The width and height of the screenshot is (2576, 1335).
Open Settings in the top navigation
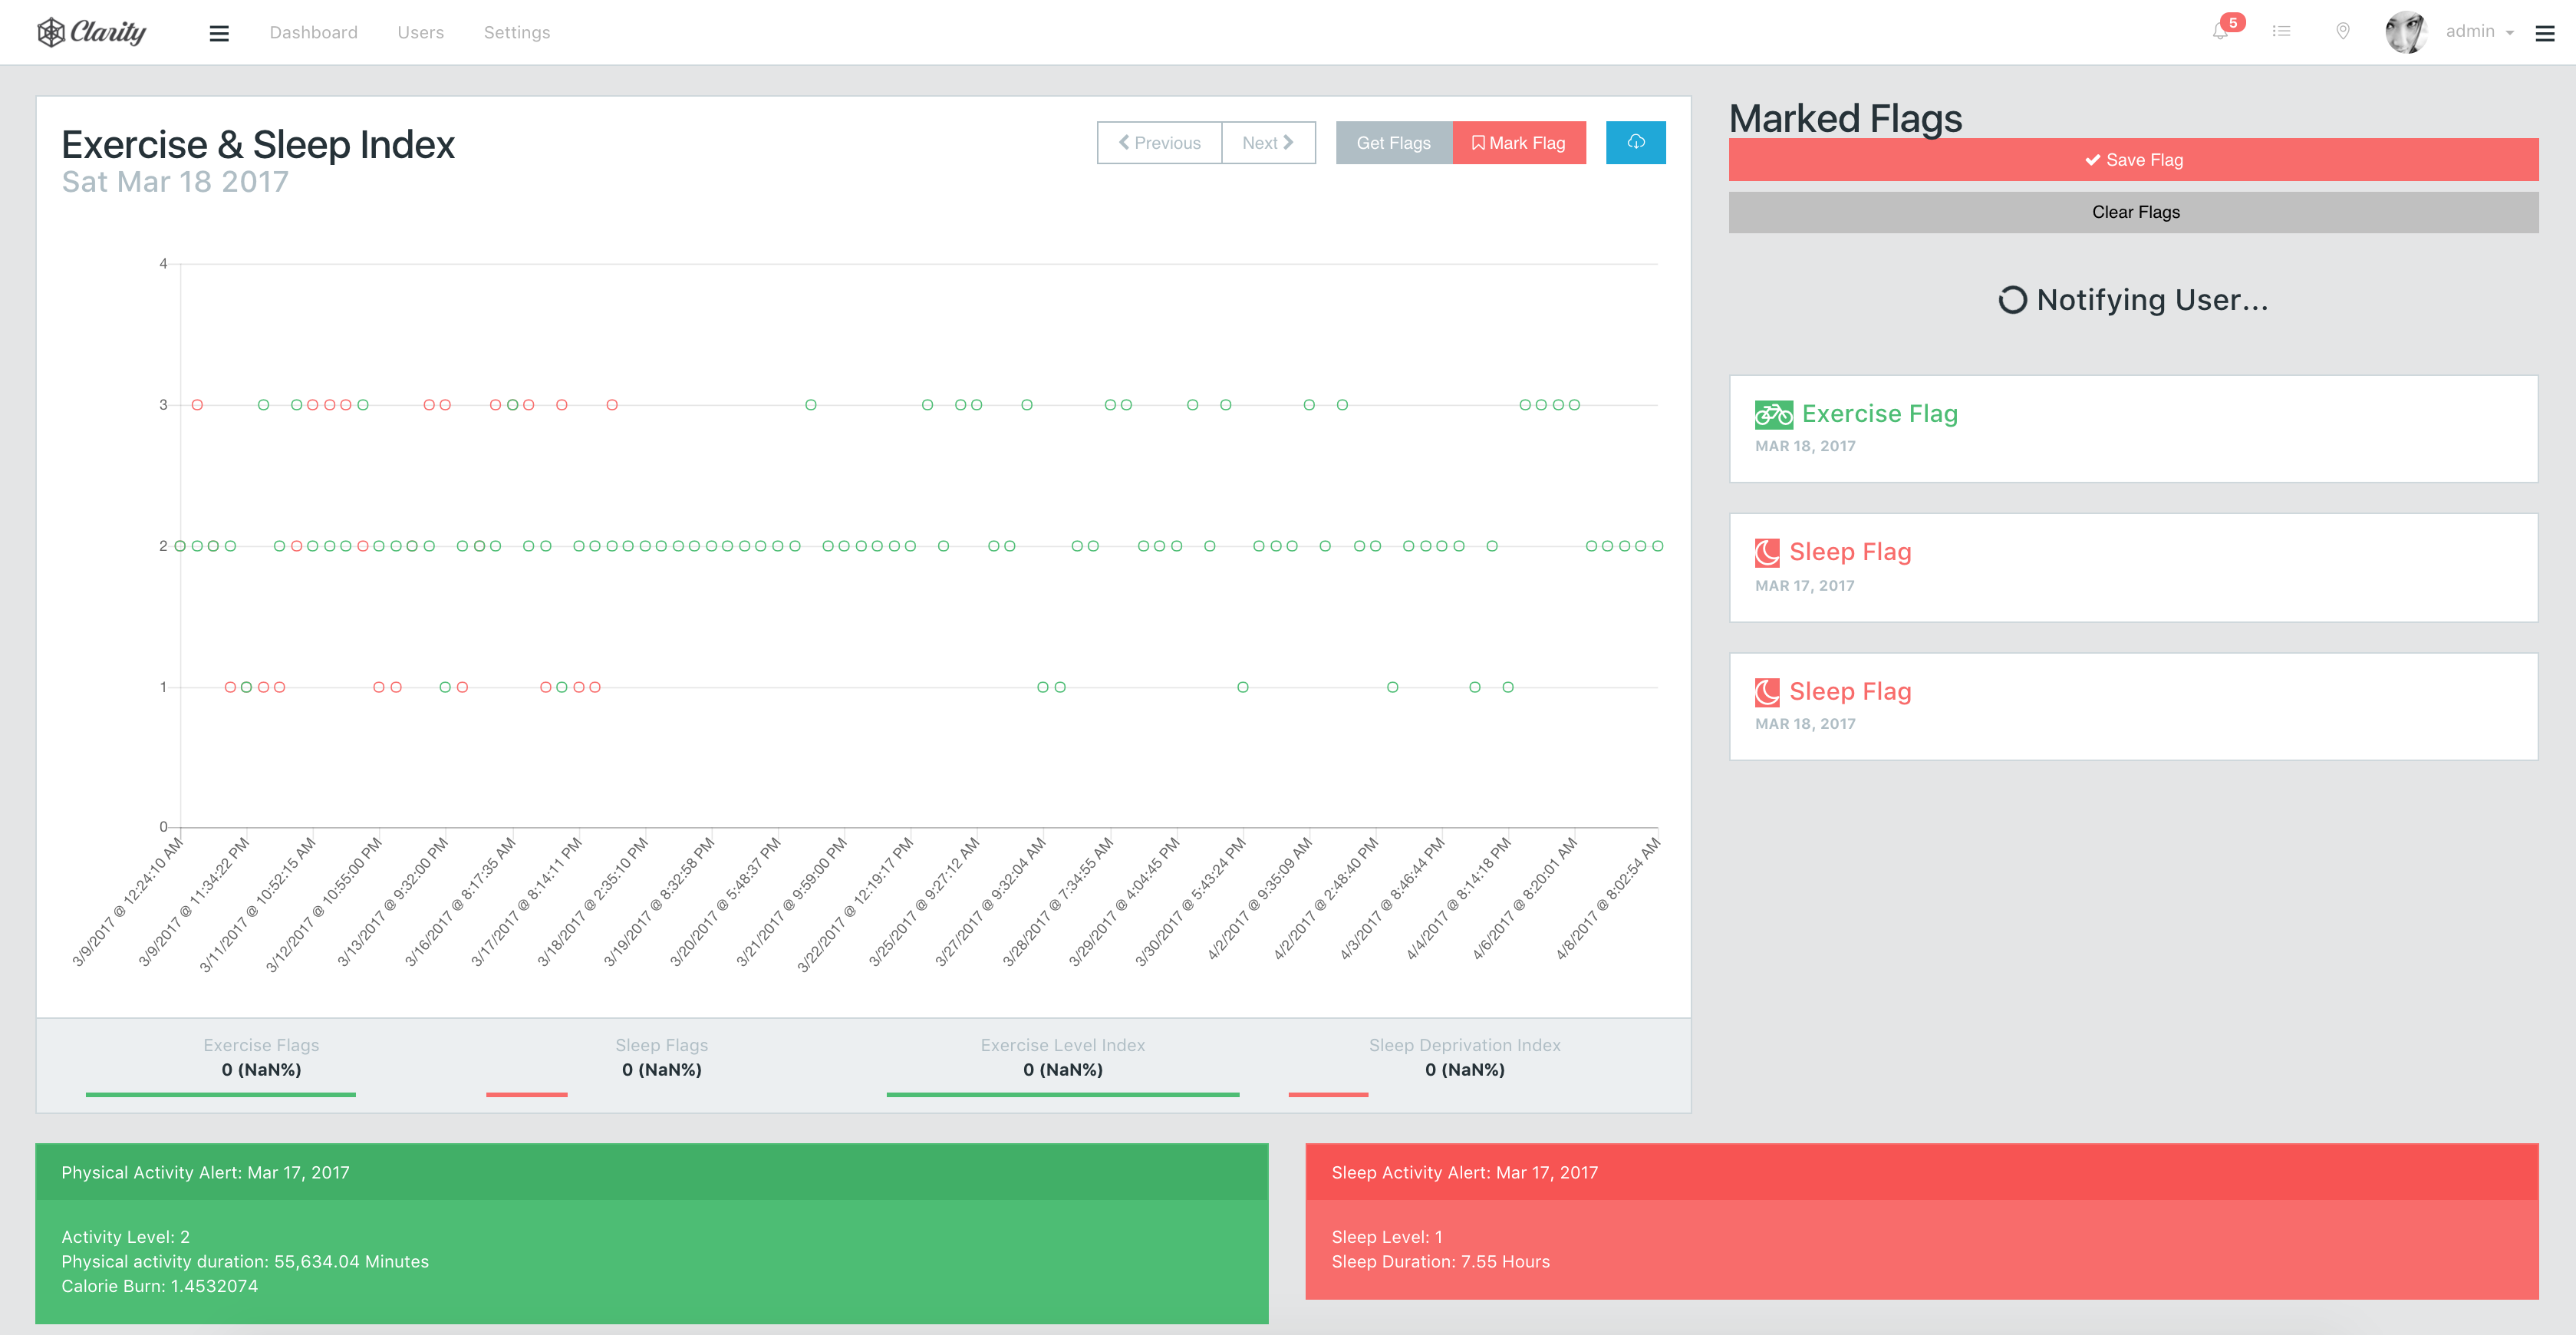pyautogui.click(x=516, y=32)
